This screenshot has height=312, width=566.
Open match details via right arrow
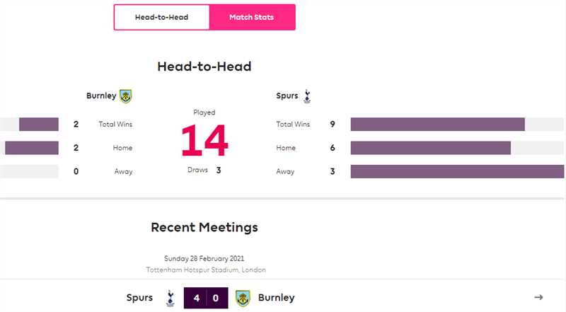[x=538, y=297]
